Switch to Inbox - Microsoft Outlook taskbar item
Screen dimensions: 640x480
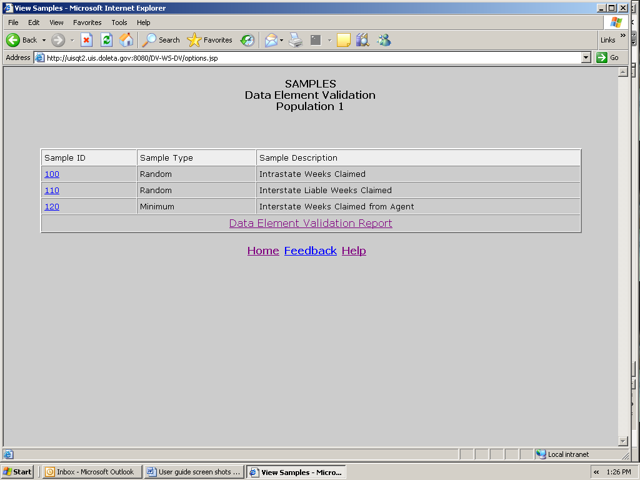click(92, 472)
